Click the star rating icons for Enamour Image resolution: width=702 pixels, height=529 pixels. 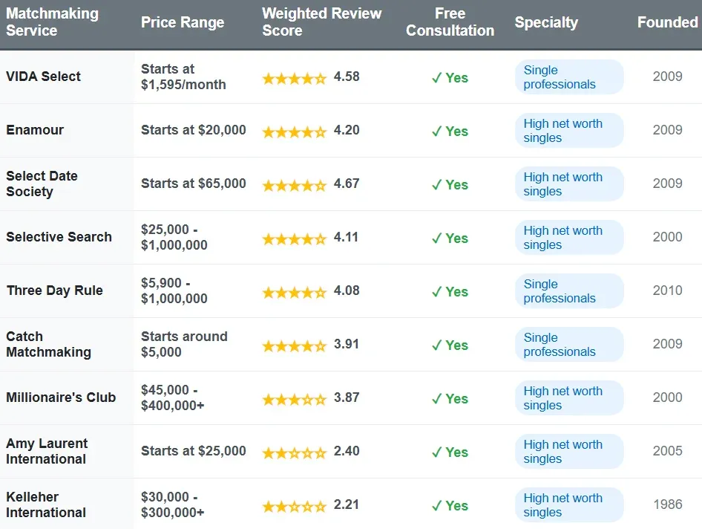point(294,132)
